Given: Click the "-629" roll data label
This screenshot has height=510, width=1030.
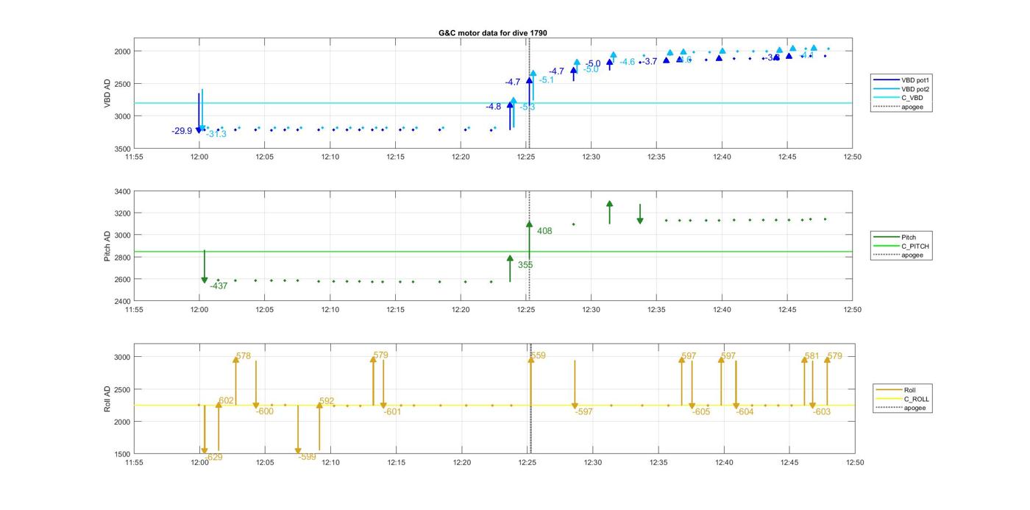Looking at the screenshot, I should tap(213, 457).
